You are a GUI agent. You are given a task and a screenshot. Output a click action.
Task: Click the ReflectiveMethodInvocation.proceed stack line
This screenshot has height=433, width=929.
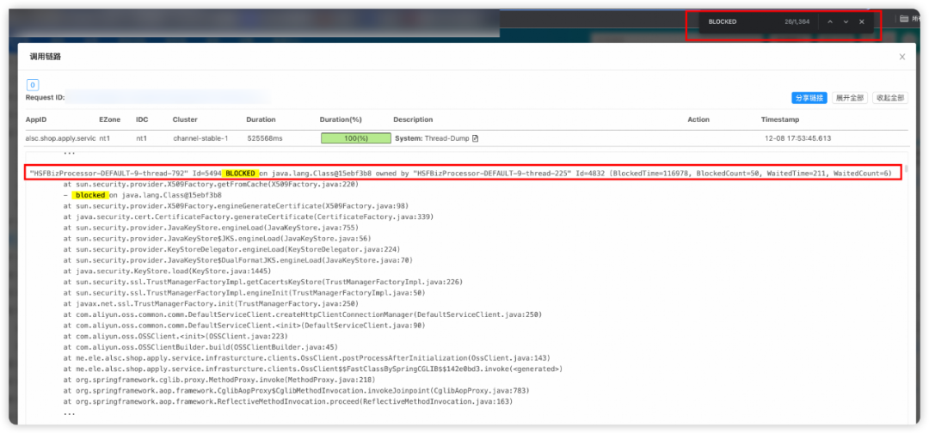[288, 401]
